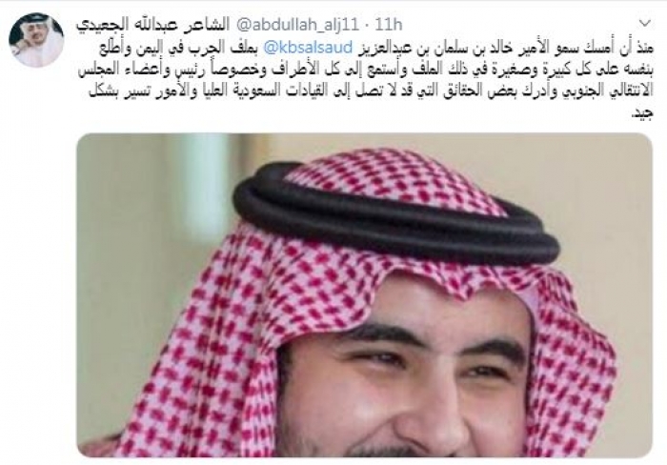Open display name الشاعر عبدالله الجعيدي profile
Viewport: 667px width, 465px height.
(x=152, y=25)
